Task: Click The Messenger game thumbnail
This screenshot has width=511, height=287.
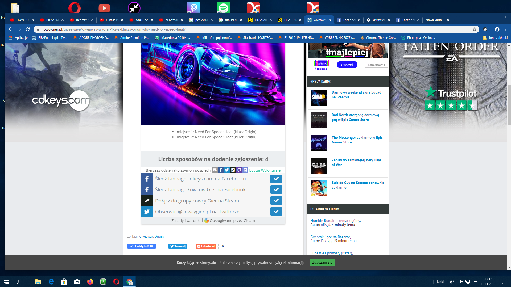Action: (319, 143)
